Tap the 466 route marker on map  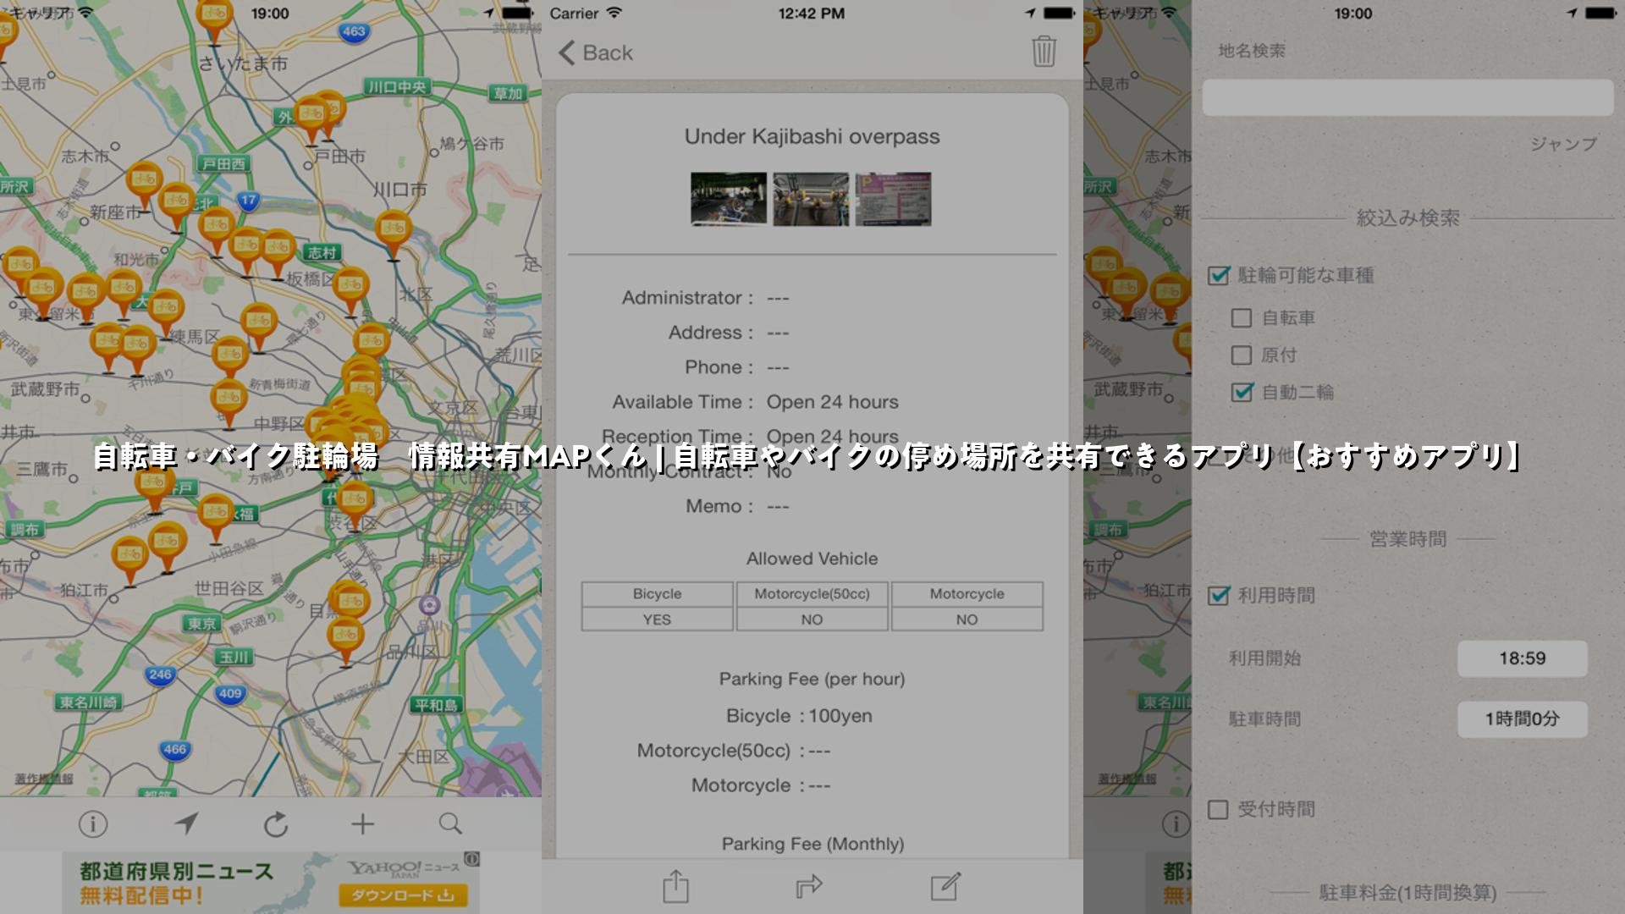pyautogui.click(x=174, y=749)
